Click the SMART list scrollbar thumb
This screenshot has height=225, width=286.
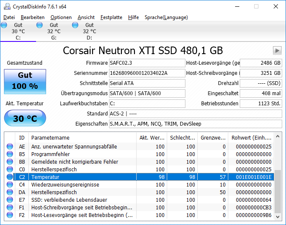pos(278,192)
